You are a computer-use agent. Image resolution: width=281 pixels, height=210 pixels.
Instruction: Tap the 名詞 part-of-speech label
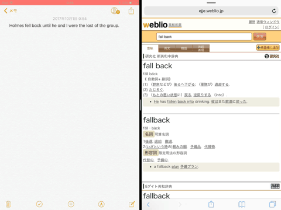point(149,134)
